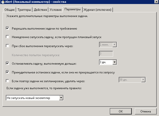The width and height of the screenshot is (159, 116).
Task: Open the Триггеры tab
Action: click(24, 10)
